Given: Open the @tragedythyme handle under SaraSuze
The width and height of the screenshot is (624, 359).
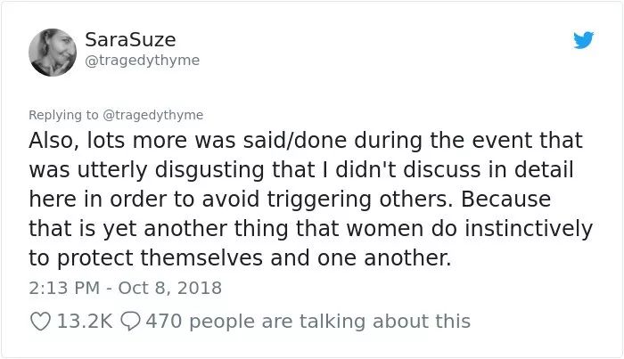Looking at the screenshot, I should (142, 60).
